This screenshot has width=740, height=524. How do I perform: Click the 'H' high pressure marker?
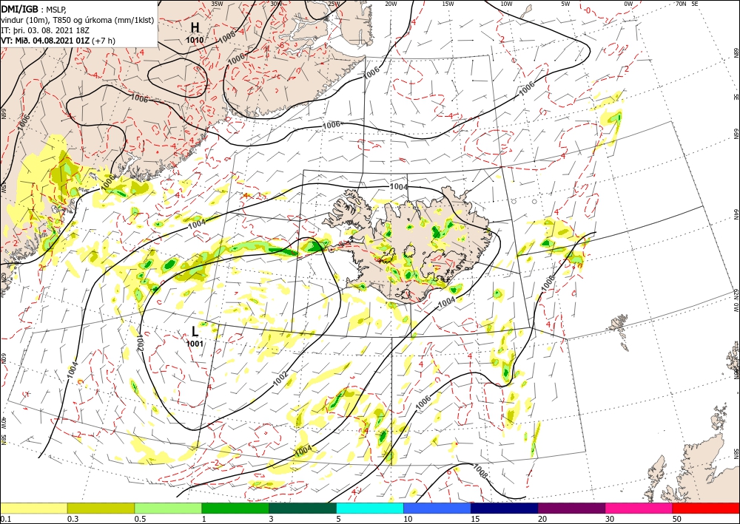pos(195,27)
